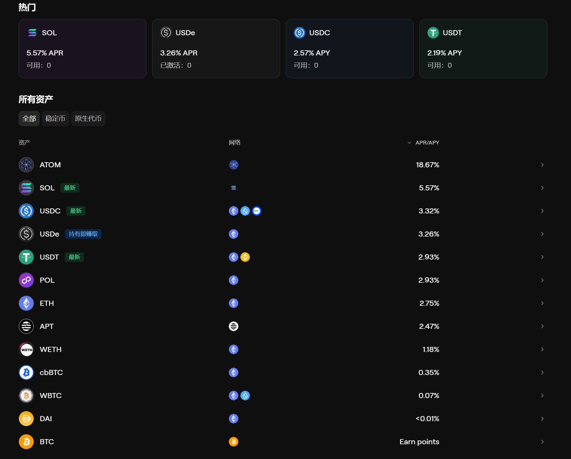Click the USDC coin icon in asset list

click(26, 211)
